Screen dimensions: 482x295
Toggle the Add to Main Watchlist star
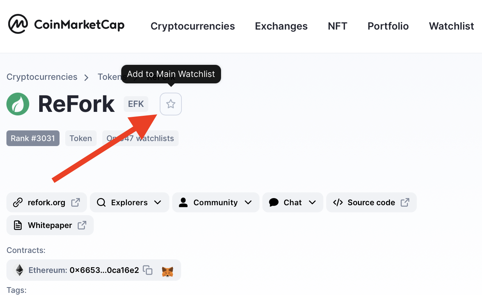point(171,104)
